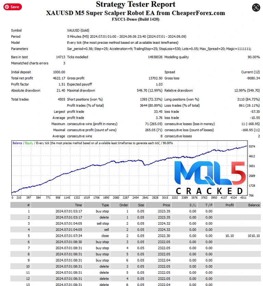Select Gross loss -9080.34 value
This screenshot has width=263, height=286.
pos(253,78)
